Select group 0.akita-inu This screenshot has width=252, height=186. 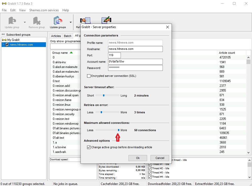pyautogui.click(x=59, y=62)
